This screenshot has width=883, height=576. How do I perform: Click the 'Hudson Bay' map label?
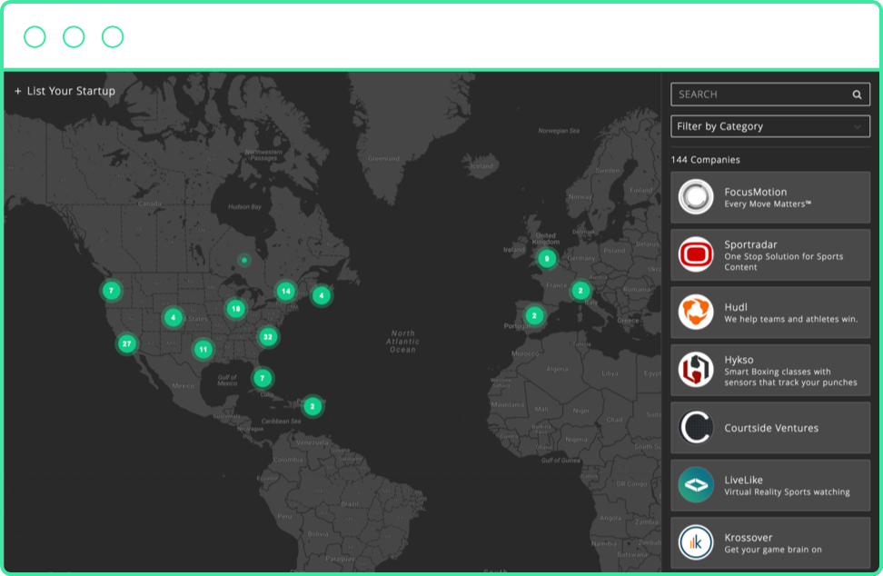[x=244, y=206]
